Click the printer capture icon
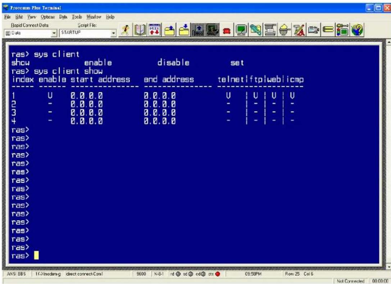Screen dimensions: 391x284 click(270, 29)
